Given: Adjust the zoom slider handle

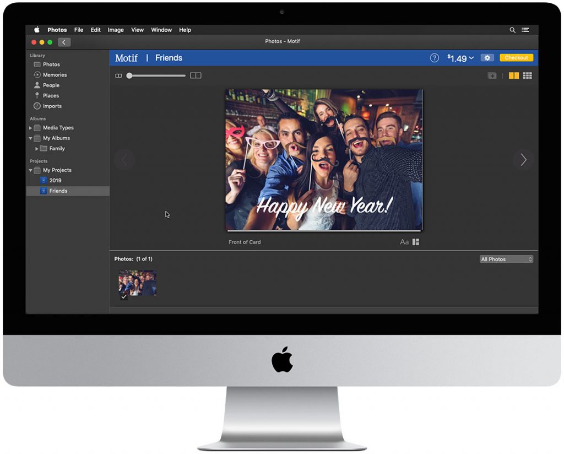Looking at the screenshot, I should click(x=129, y=75).
